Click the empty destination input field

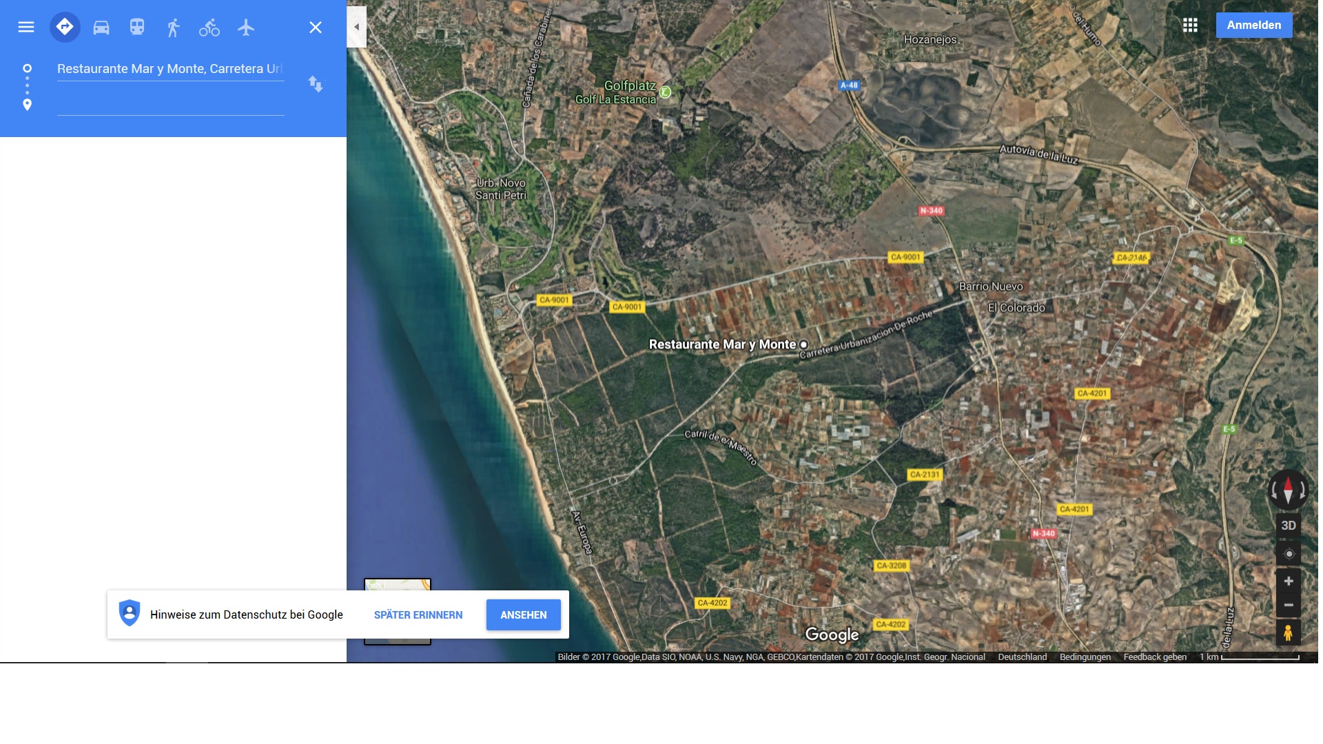[x=170, y=104]
